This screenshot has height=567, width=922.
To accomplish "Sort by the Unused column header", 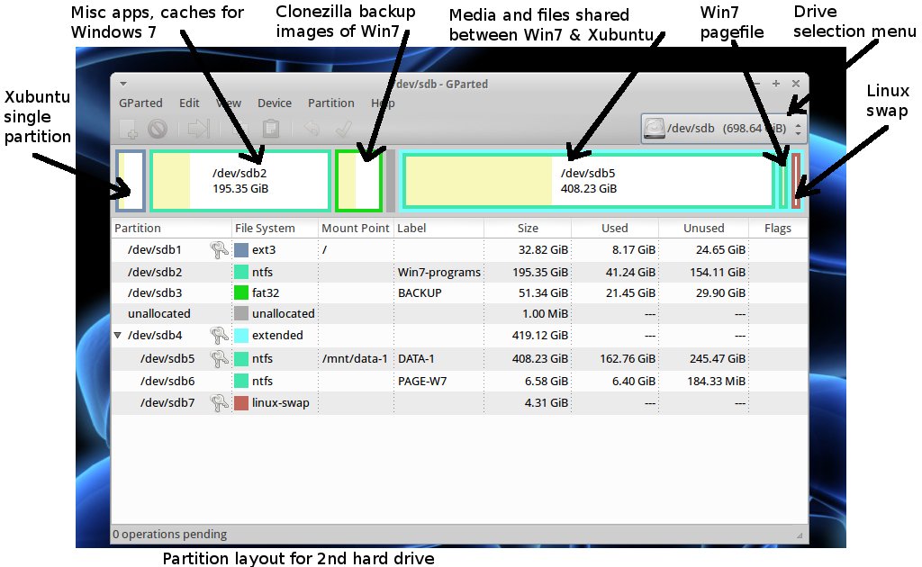I will point(703,228).
